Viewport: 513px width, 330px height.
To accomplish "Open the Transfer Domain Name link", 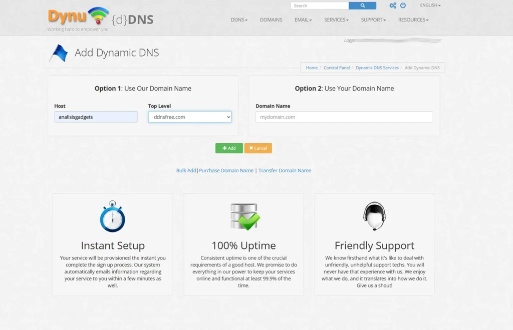I will (285, 170).
